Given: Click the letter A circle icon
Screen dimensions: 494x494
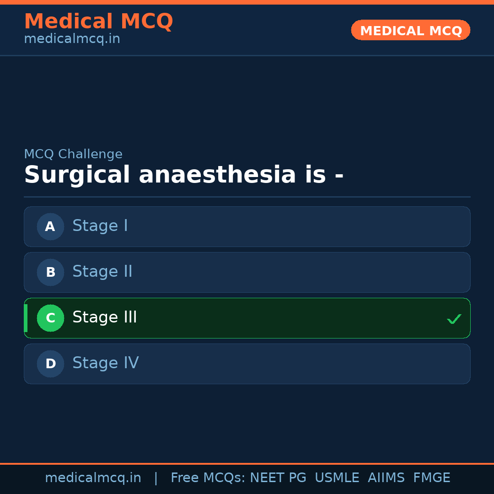Looking at the screenshot, I should (x=50, y=226).
